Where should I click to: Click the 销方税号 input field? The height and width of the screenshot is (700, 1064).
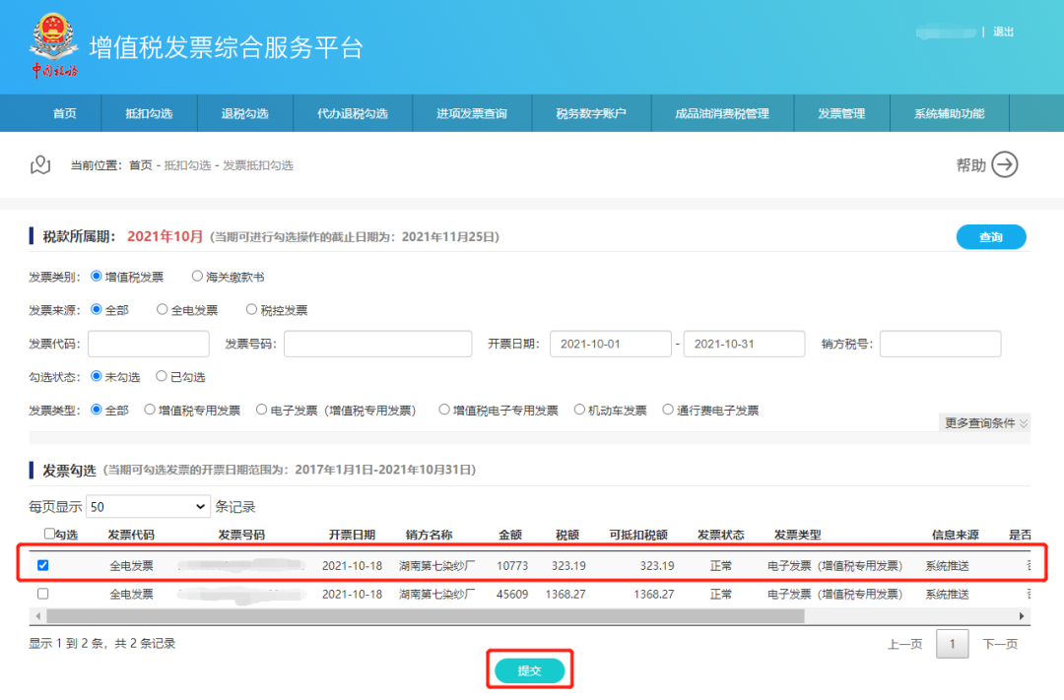[940, 344]
